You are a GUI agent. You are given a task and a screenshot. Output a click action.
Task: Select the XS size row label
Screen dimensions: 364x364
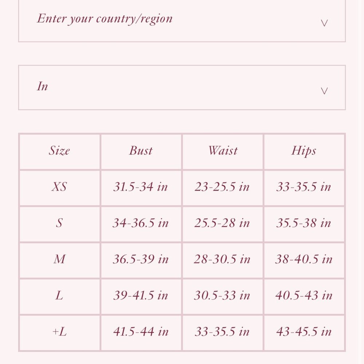click(x=59, y=187)
